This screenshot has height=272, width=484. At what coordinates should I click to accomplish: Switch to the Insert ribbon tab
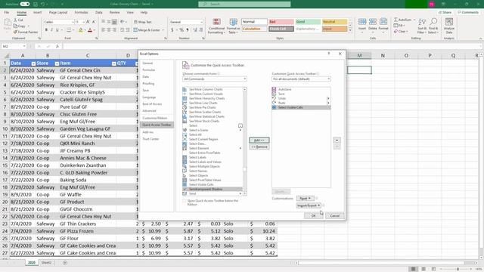pyautogui.click(x=37, y=12)
